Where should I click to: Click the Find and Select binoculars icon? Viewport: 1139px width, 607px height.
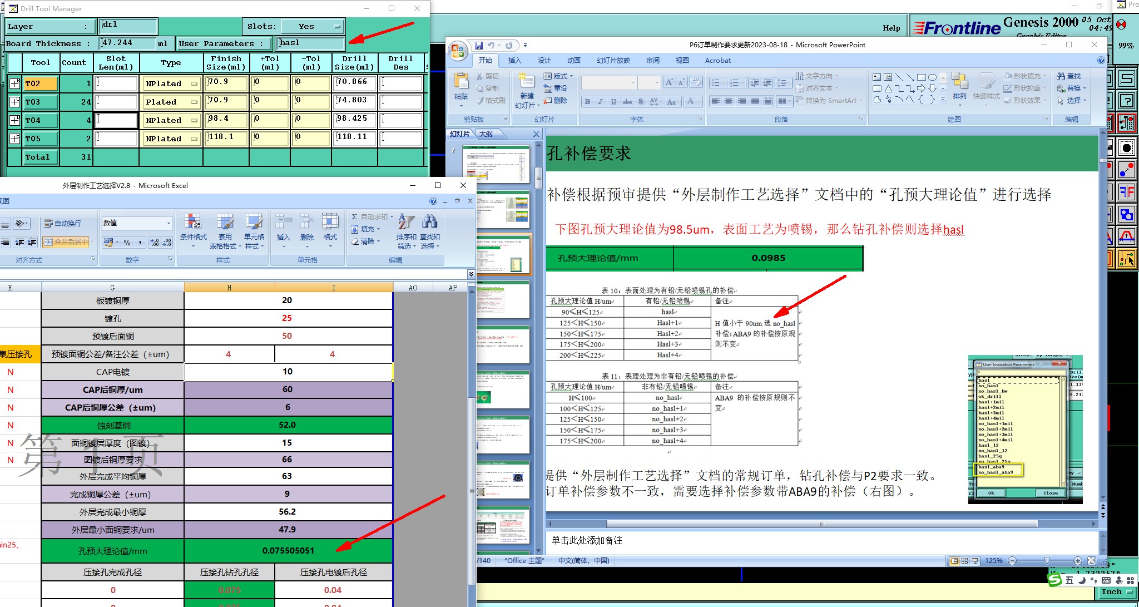(x=429, y=223)
